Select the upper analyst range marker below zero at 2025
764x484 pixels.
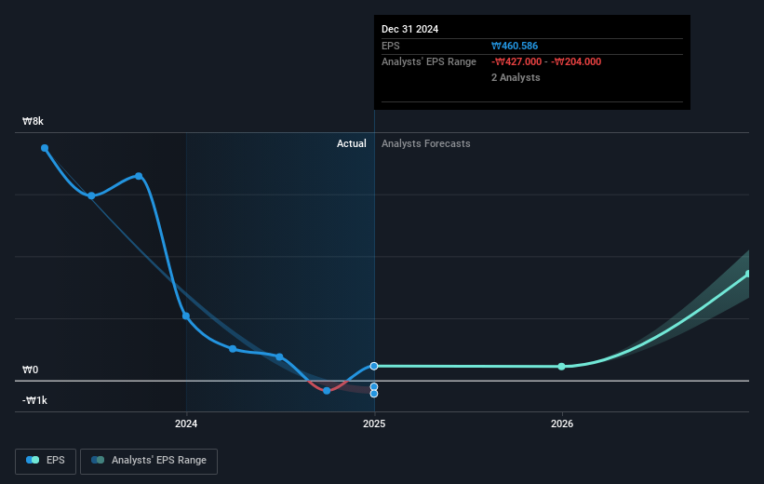click(x=374, y=386)
